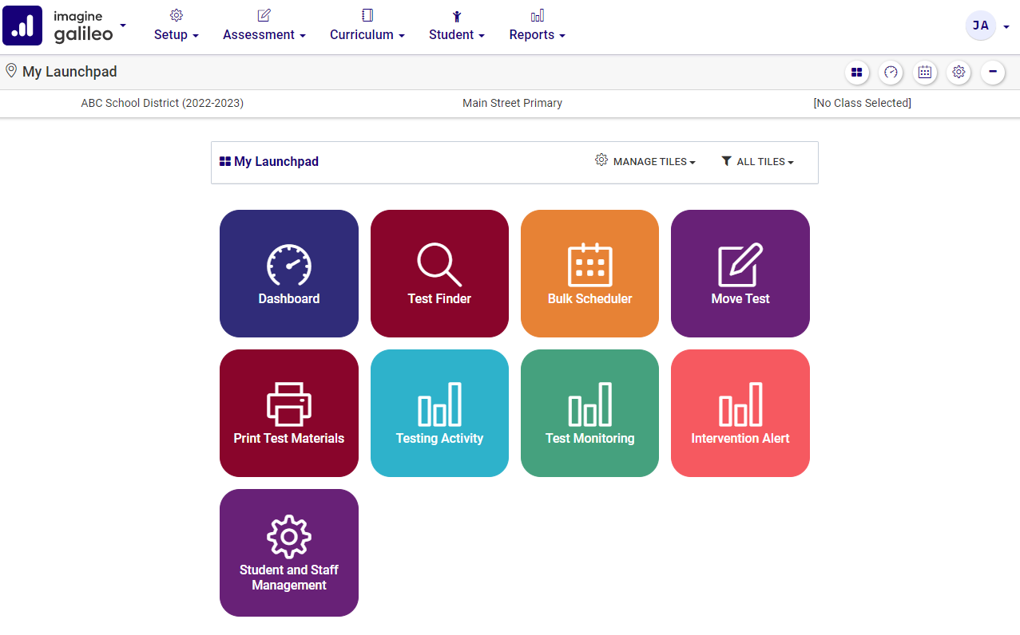
Task: Click the launchpad grid icon in header
Action: [x=856, y=73]
